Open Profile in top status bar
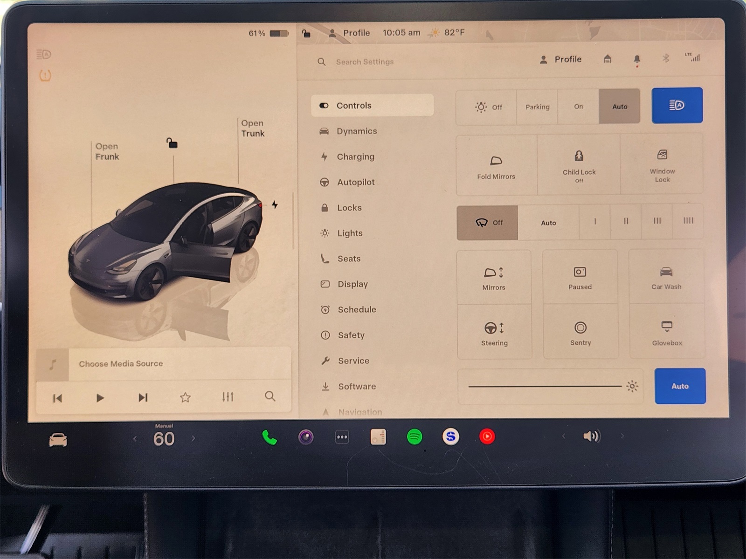Viewport: 746px width, 559px height. click(x=349, y=33)
